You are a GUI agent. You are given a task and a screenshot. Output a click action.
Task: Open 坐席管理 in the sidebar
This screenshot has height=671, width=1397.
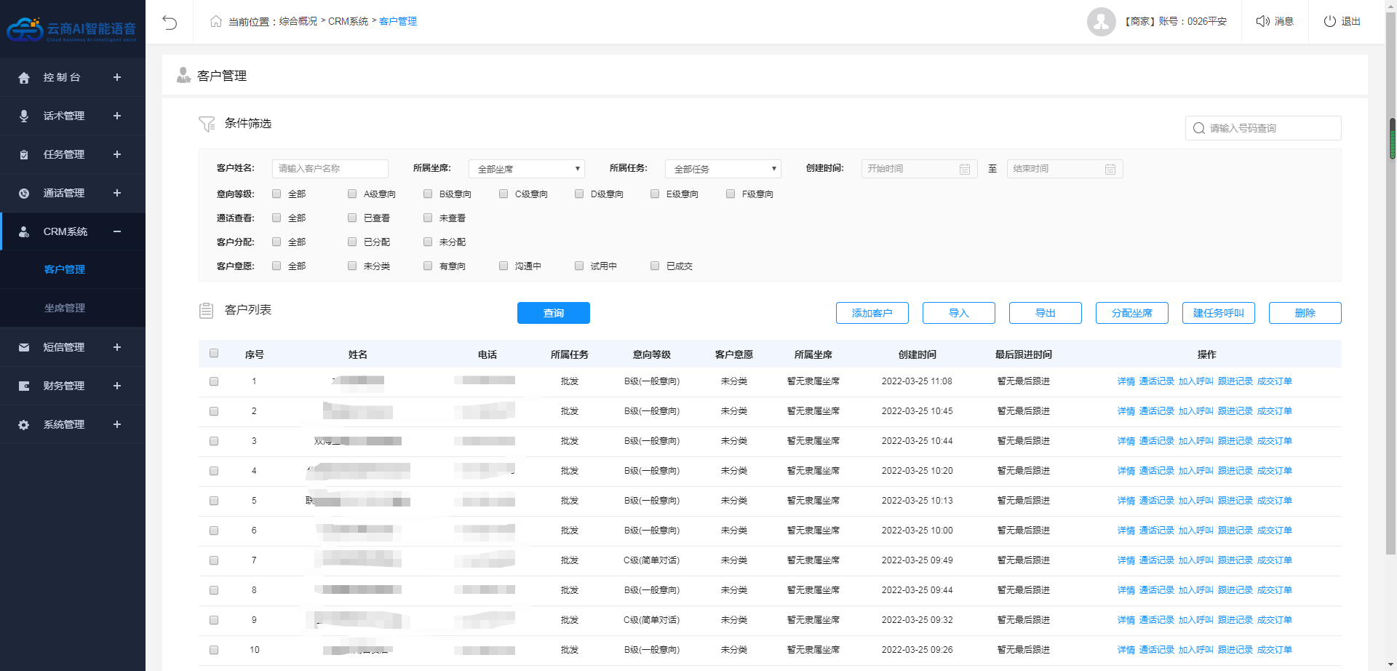coord(65,308)
